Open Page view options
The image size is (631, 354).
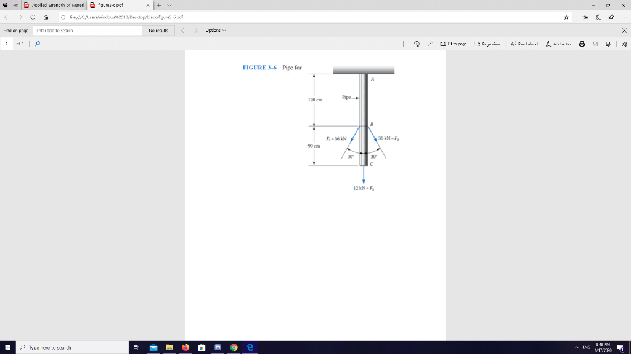(x=488, y=44)
